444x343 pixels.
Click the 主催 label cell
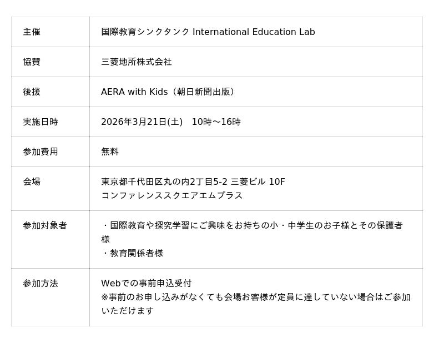pos(32,32)
